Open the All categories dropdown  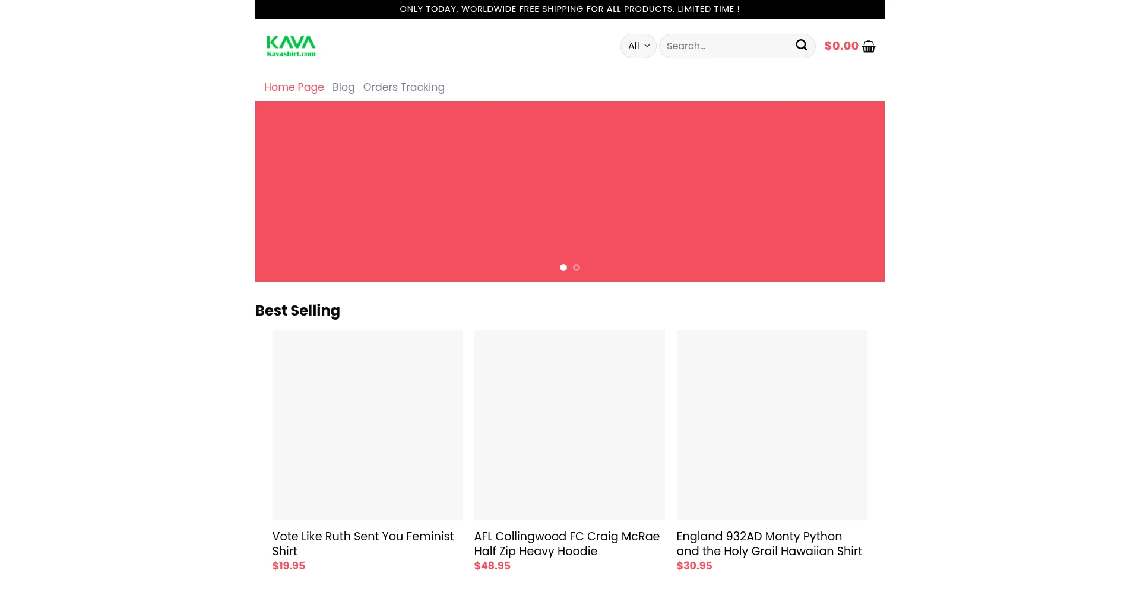[638, 46]
